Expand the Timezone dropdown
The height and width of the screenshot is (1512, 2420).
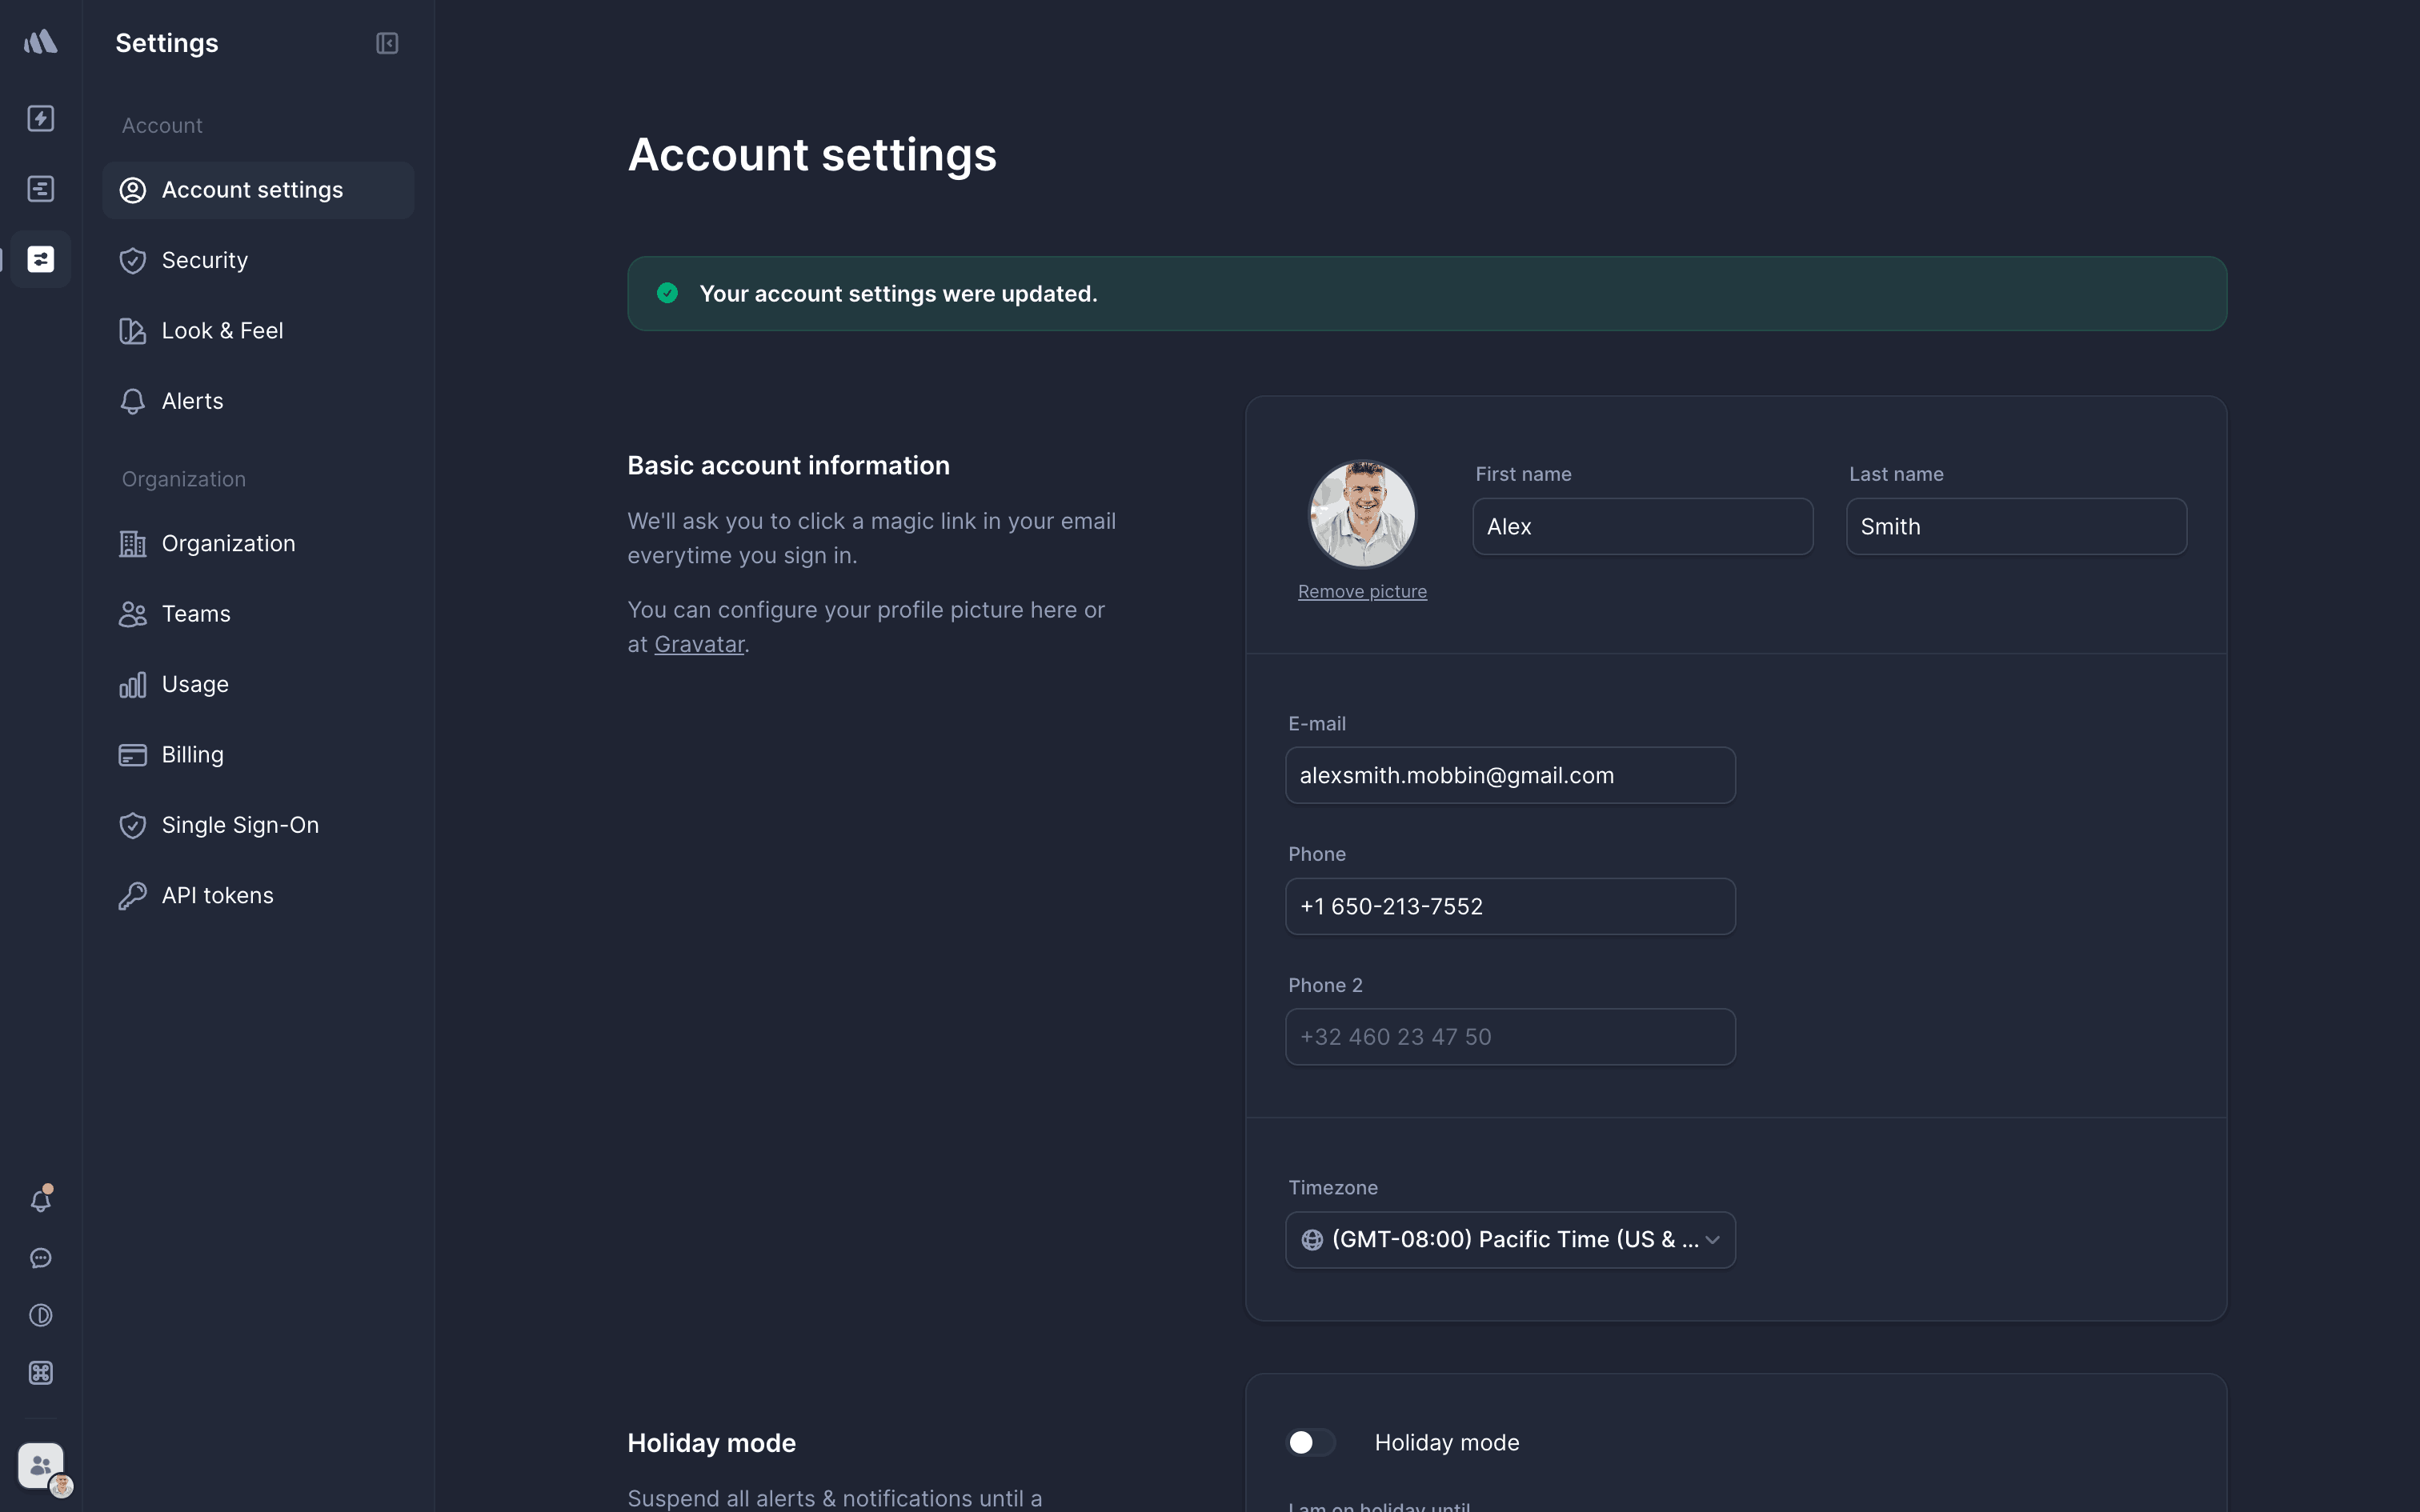click(x=1510, y=1240)
